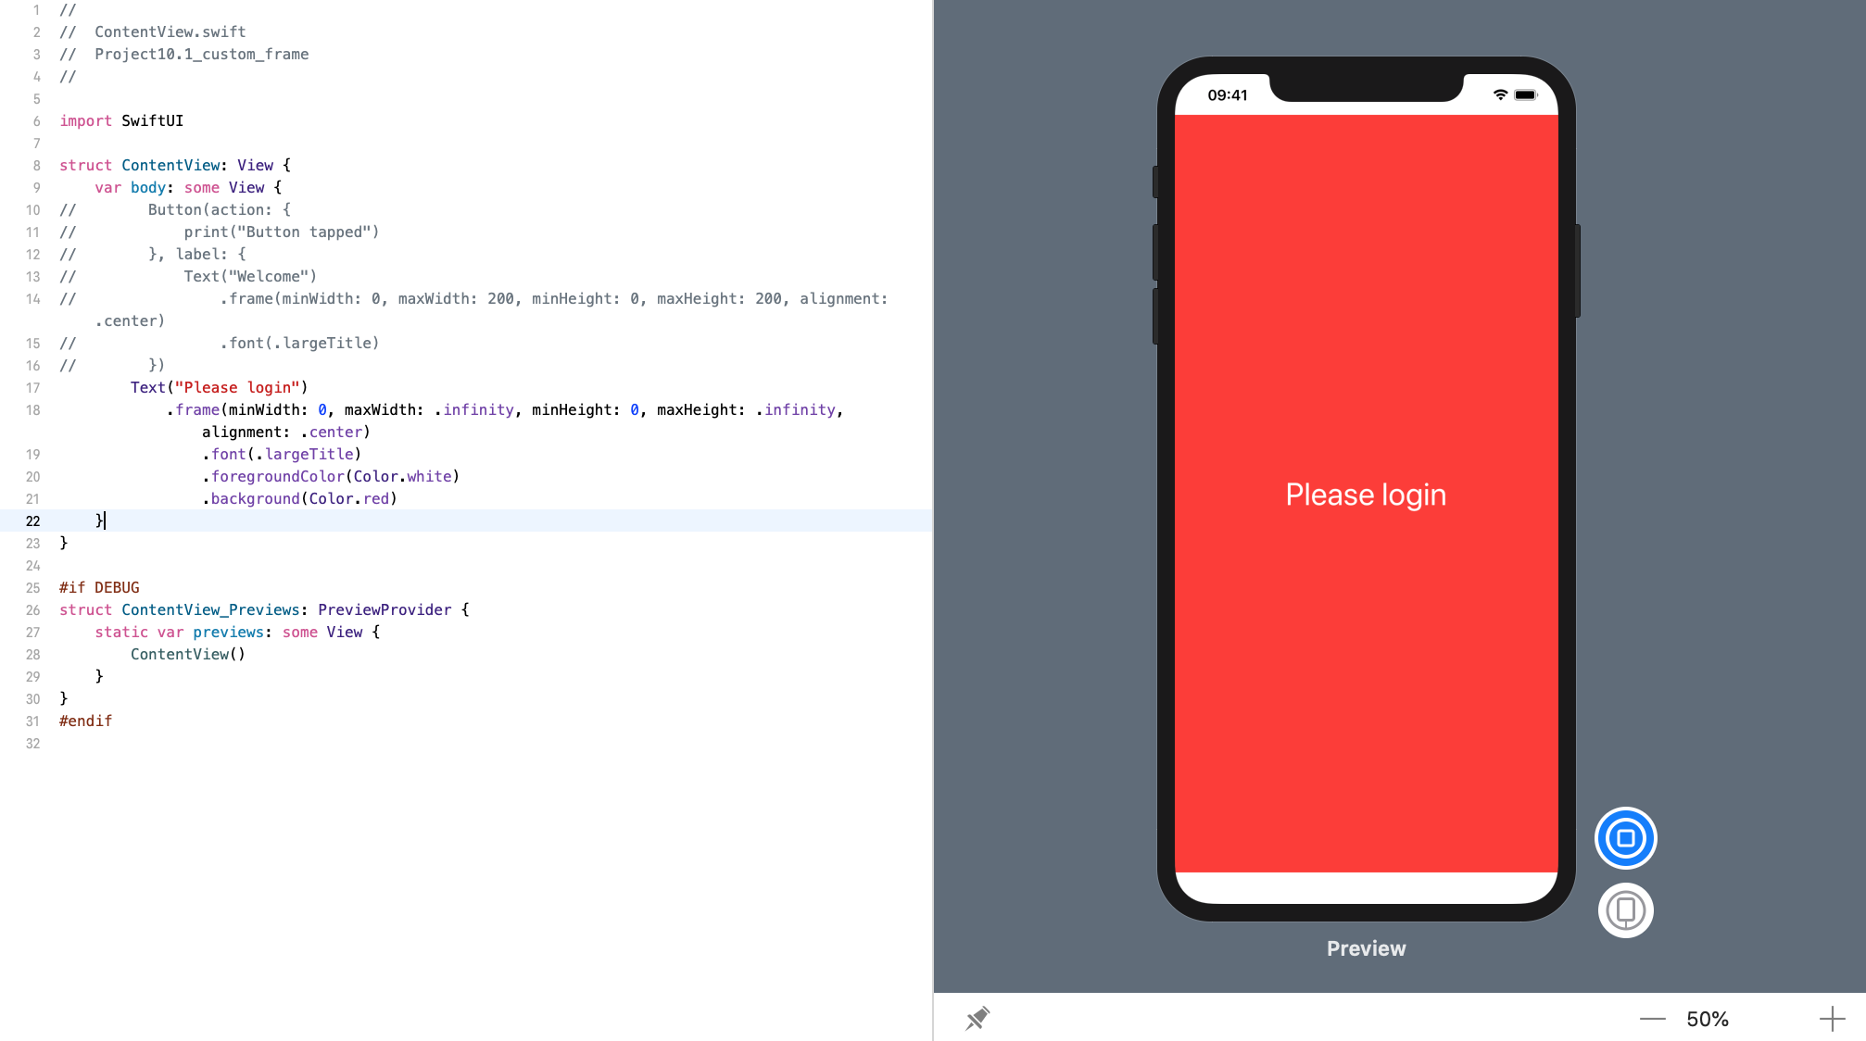Zoom in the preview with the plus button
Screen dimensions: 1866x1041
pyautogui.click(x=1832, y=1019)
